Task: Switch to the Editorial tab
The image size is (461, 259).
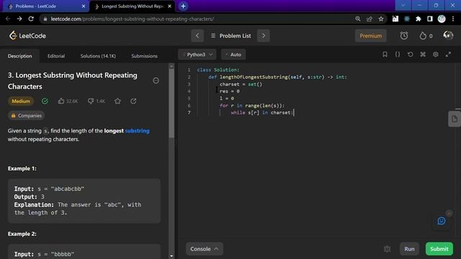Action: [56, 56]
